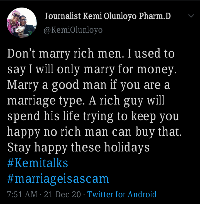Screen dimensions: 200x204
Task: Click the Twitter for Android source link
Action: click(122, 194)
